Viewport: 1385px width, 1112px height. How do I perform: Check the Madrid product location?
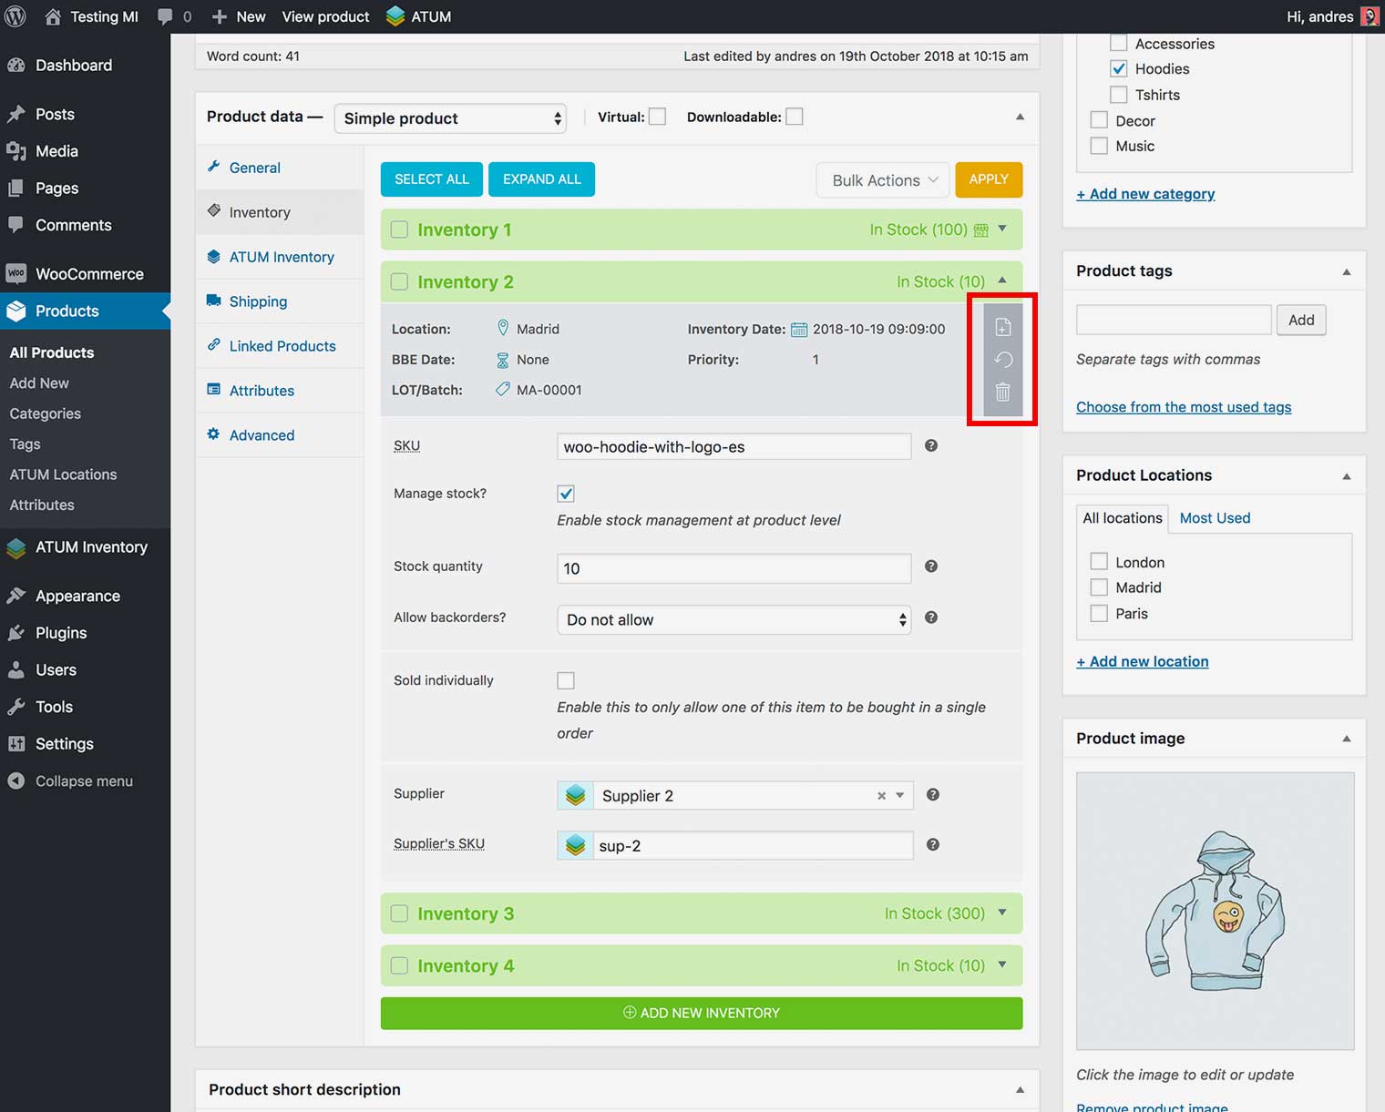[x=1099, y=587]
